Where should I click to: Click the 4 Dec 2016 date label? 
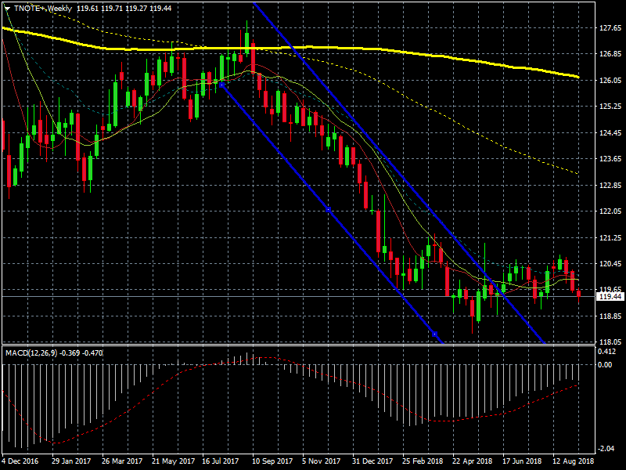pyautogui.click(x=20, y=461)
